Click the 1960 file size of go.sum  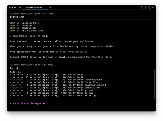pos(64,93)
